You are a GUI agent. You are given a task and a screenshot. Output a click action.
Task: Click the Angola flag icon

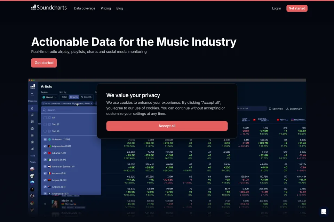pyautogui.click(x=49, y=180)
